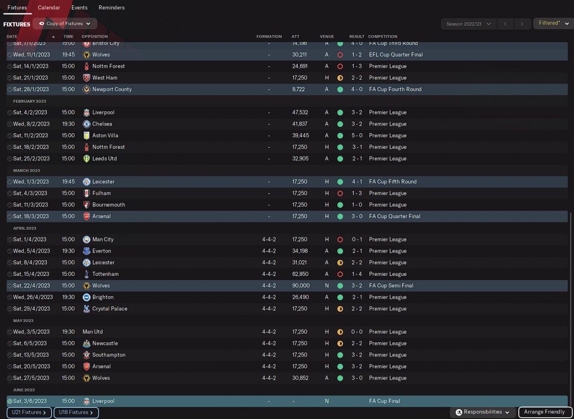Toggle the tick icon for Wed 26/4/2023

click(x=10, y=297)
